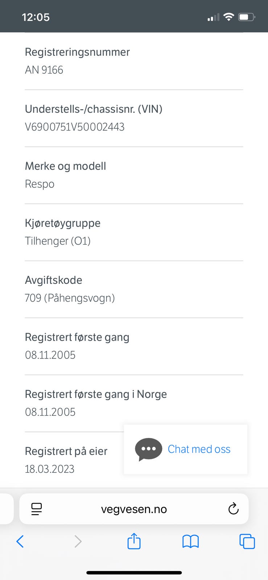Tap the 12:05 clock in status bar
This screenshot has height=580, width=268.
(x=36, y=17)
